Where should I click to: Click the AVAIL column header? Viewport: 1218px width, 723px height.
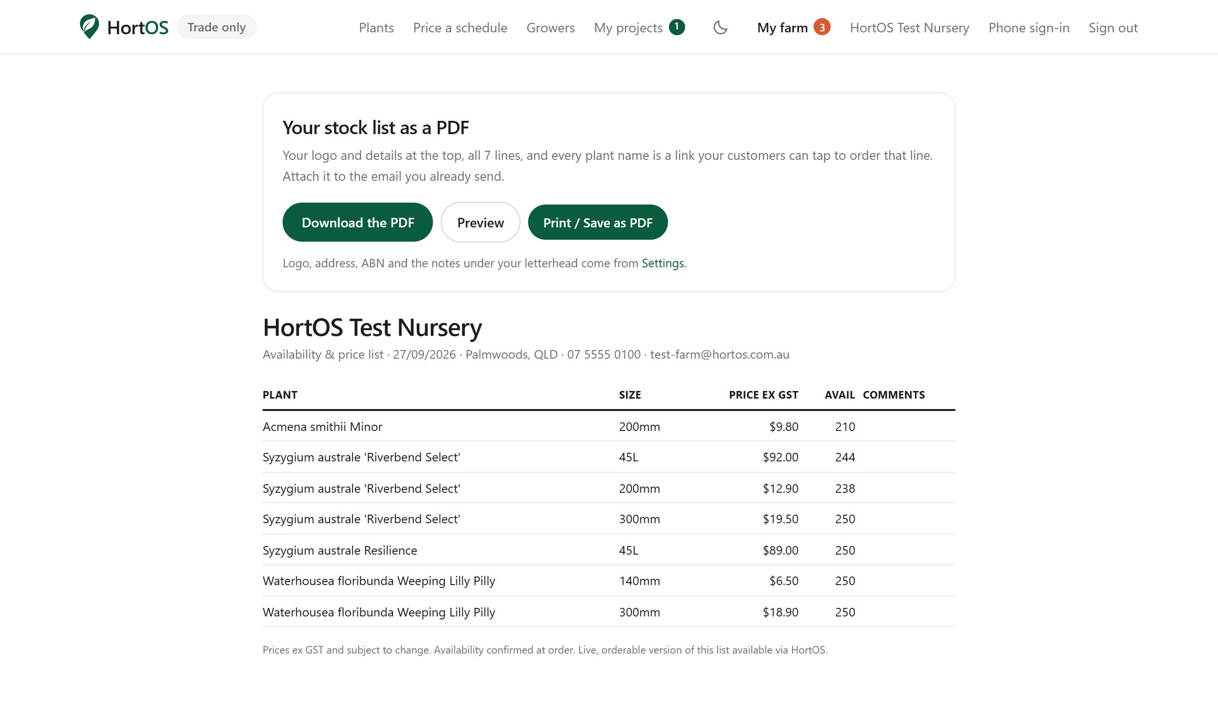pos(839,395)
